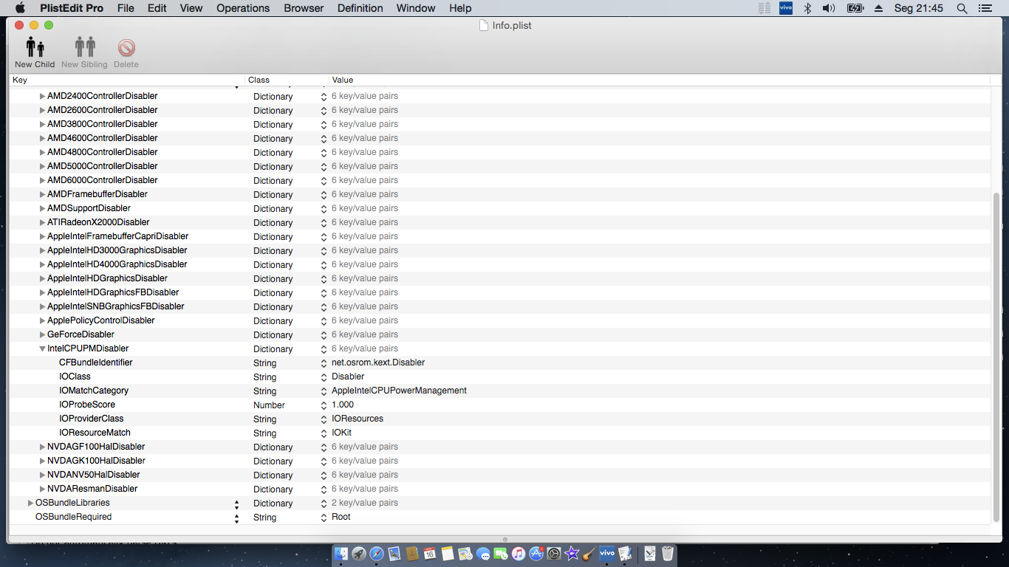
Task: Open the Trash in the dock
Action: (x=668, y=553)
